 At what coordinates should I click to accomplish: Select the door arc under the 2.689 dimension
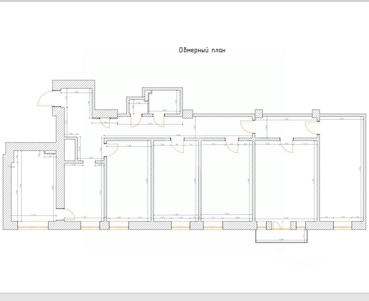point(111,150)
